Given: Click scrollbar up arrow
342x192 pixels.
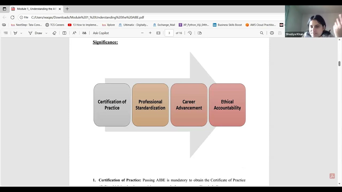Looking at the screenshot, I should (x=339, y=40).
